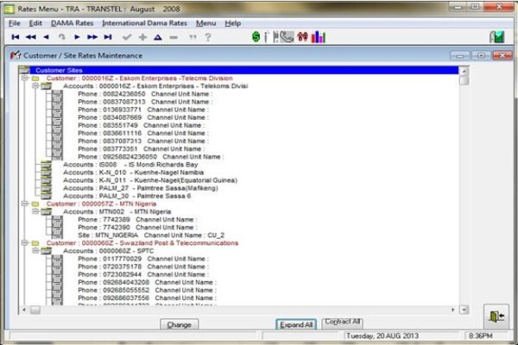Viewport: 518px width, 345px height.
Task: Select Phone 092685055552 row
Action: (x=147, y=290)
